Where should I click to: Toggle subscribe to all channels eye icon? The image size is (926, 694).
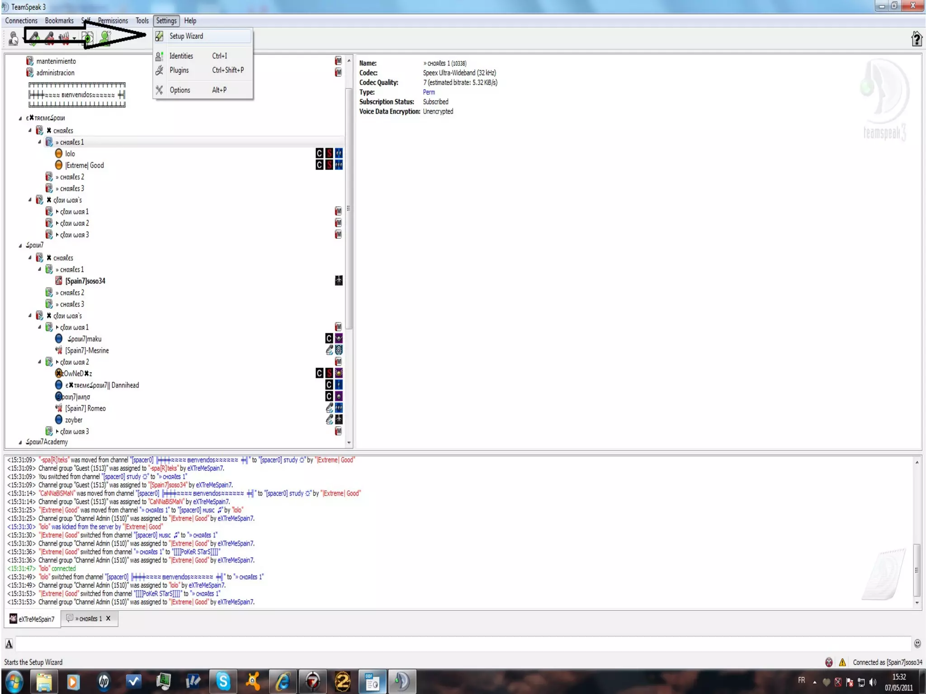click(88, 38)
